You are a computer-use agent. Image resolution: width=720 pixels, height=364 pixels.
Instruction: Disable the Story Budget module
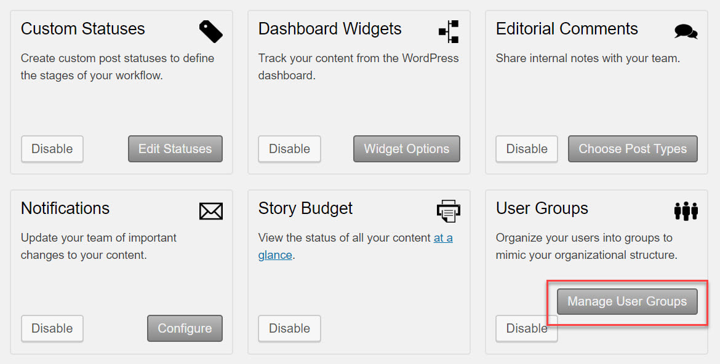pyautogui.click(x=289, y=328)
